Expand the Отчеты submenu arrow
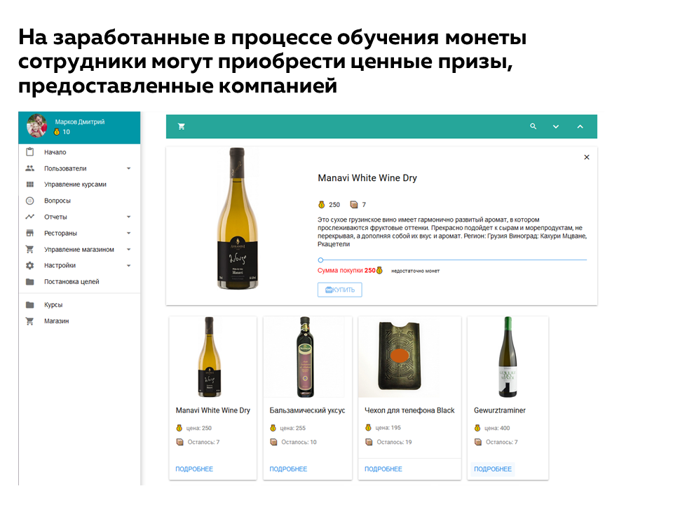Image resolution: width=673 pixels, height=505 pixels. 128,217
